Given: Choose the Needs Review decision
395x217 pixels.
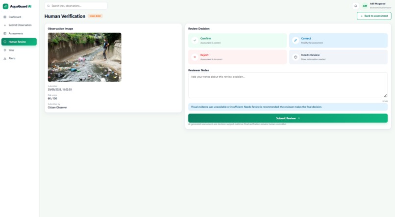Looking at the screenshot, I should (338, 57).
